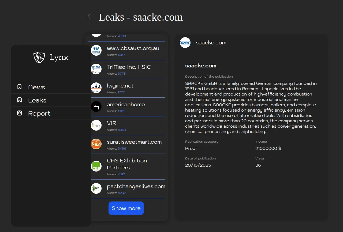Image resolution: width=343 pixels, height=232 pixels.
Task: Click the americanhome black logo icon
Action: click(x=96, y=107)
